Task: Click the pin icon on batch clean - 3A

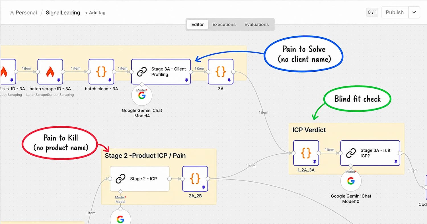Action: pyautogui.click(x=110, y=80)
